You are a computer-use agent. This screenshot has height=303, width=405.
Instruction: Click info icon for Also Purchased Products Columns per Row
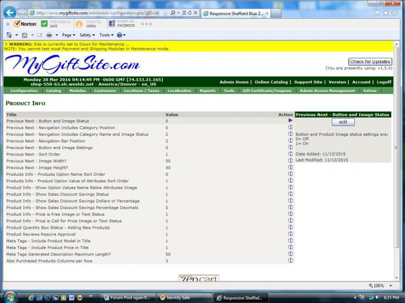click(x=291, y=261)
